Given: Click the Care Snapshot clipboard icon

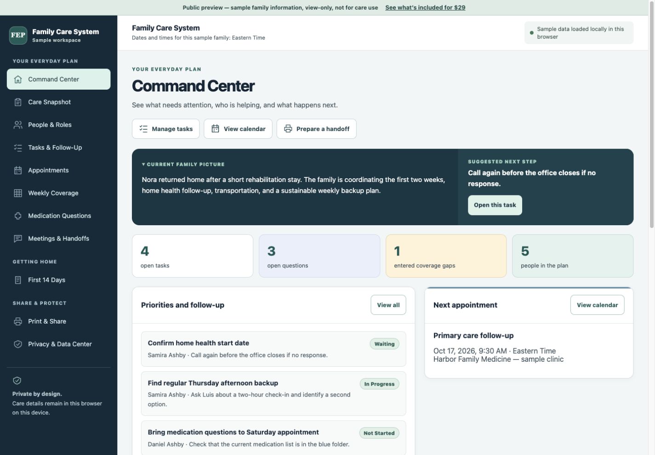Looking at the screenshot, I should click(x=18, y=102).
